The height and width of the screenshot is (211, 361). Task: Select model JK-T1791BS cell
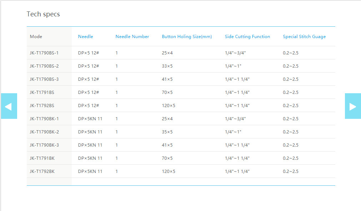(42, 93)
